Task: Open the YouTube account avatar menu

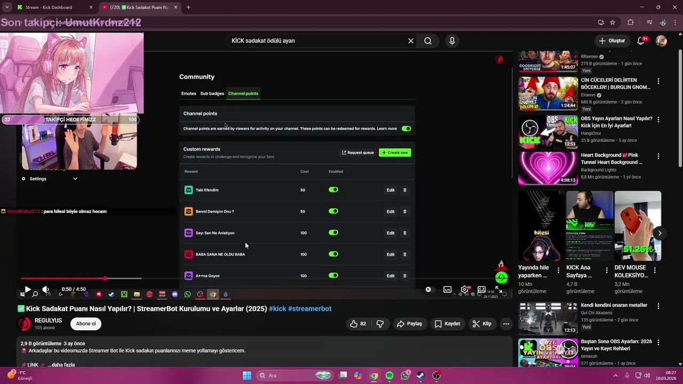Action: (x=661, y=41)
